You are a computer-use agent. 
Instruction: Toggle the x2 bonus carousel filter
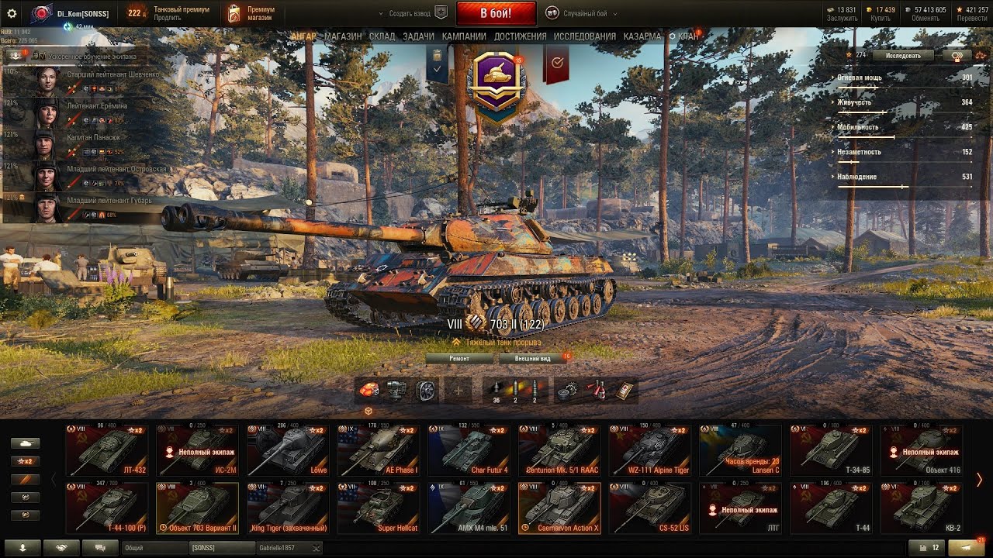tap(25, 461)
